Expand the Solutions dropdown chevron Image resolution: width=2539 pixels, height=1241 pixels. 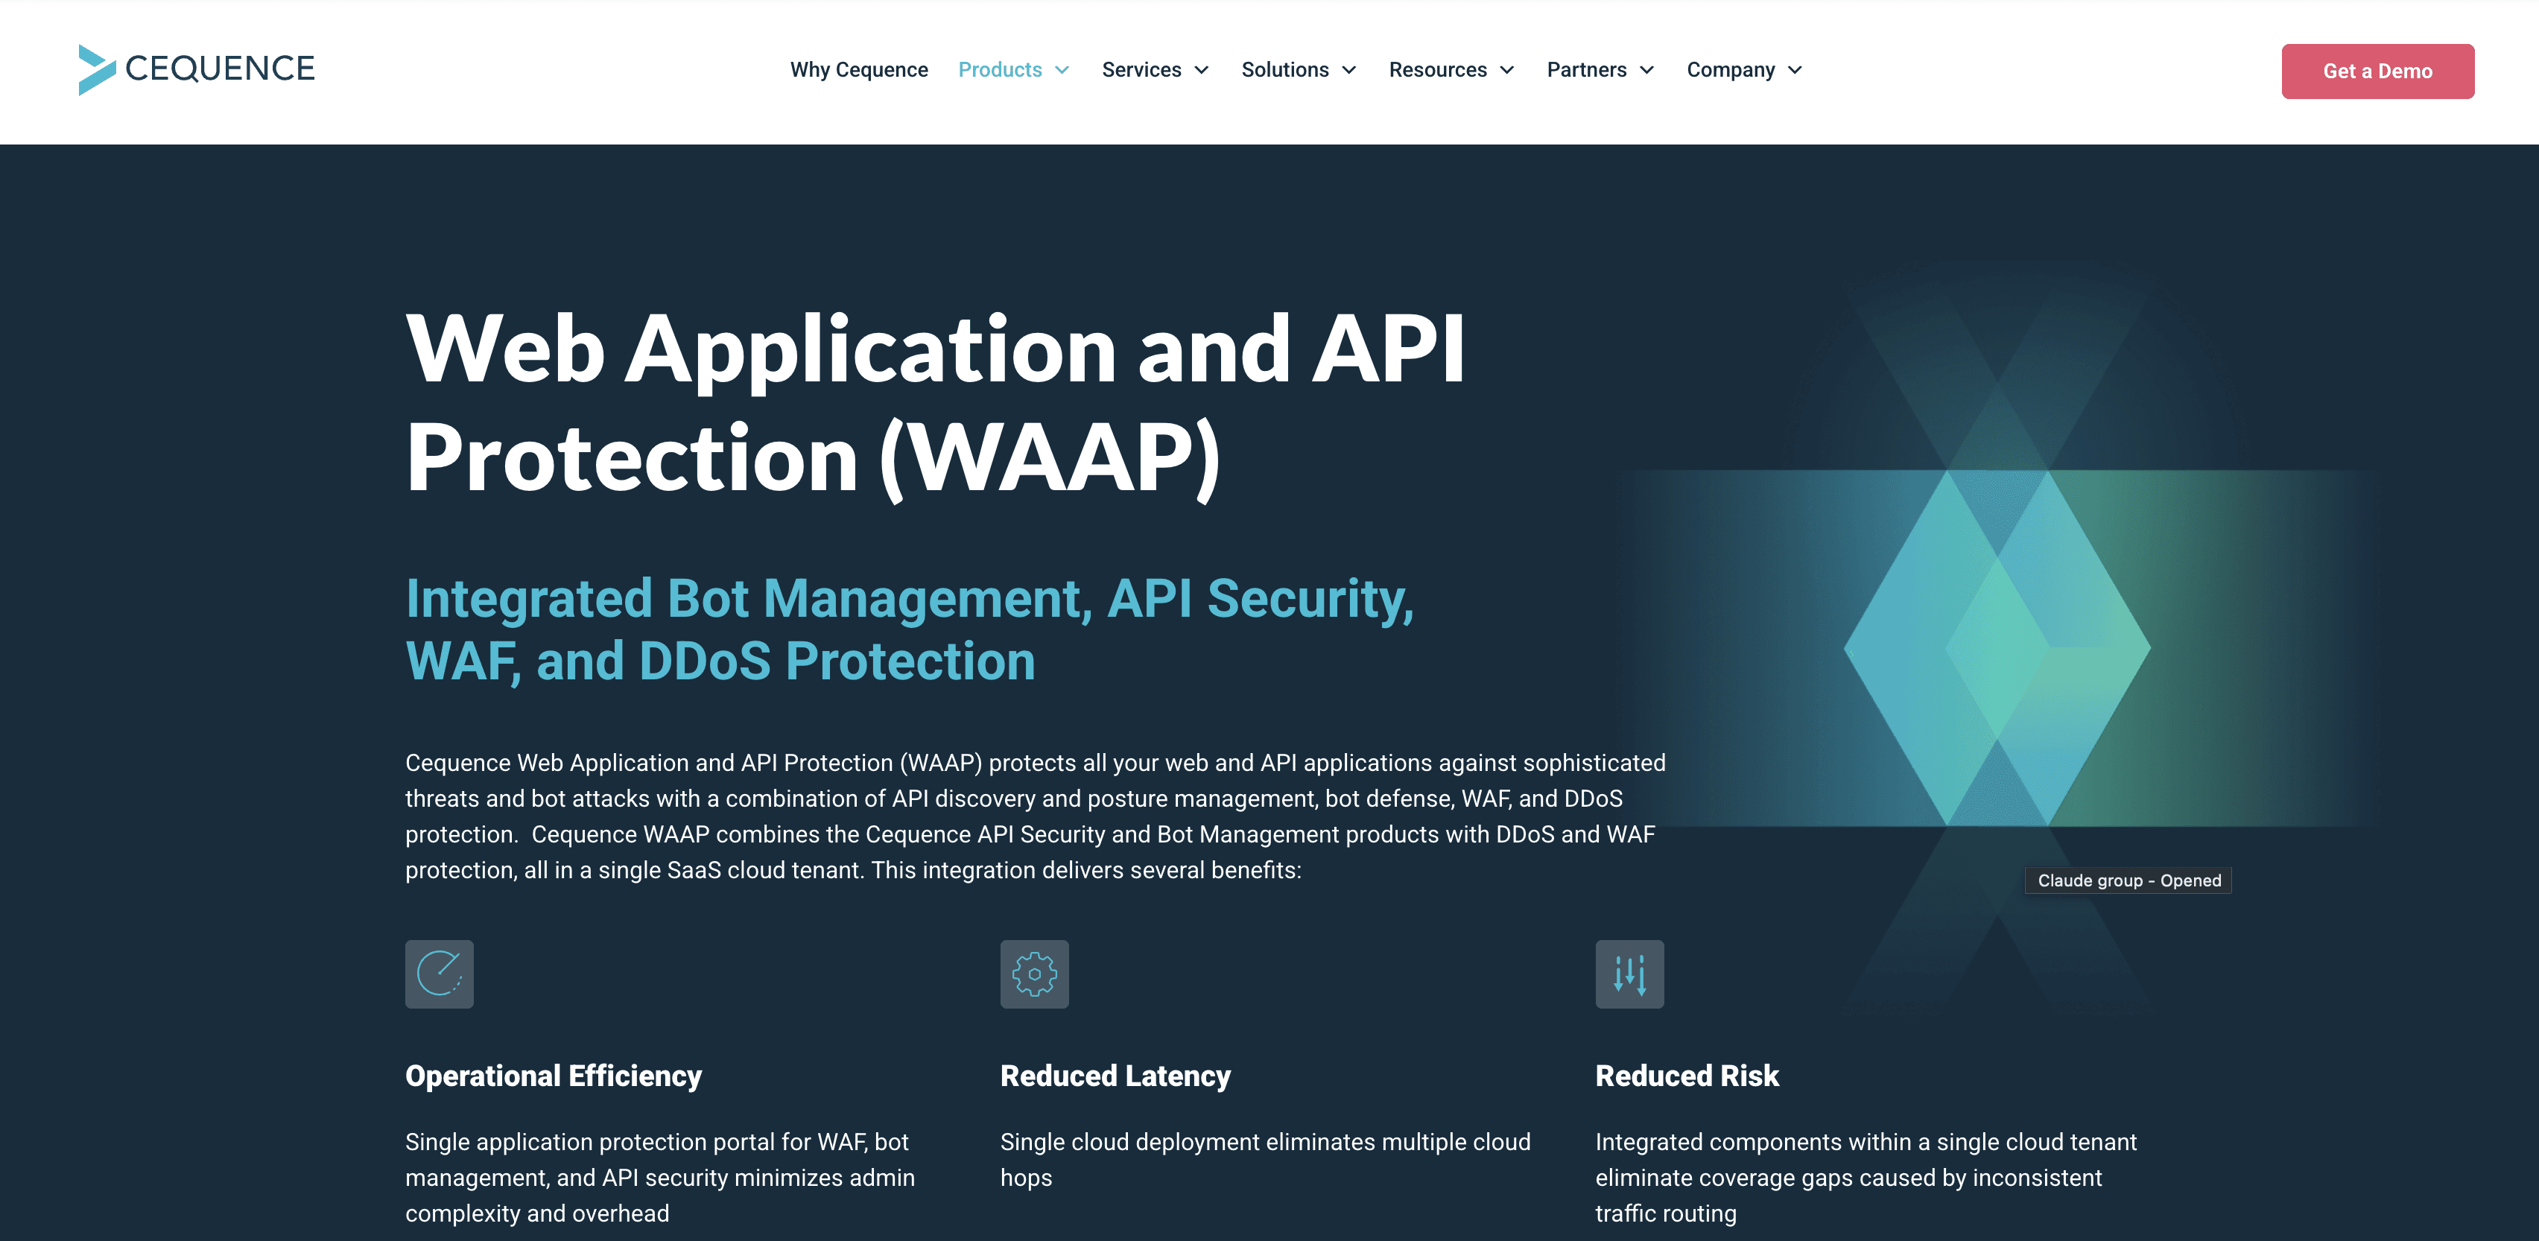[x=1349, y=70]
